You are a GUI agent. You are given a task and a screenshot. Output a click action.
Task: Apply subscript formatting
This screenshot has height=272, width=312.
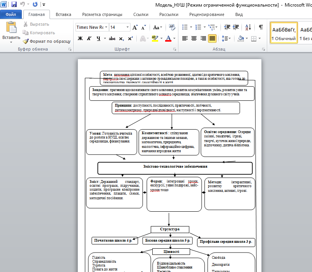[122, 39]
